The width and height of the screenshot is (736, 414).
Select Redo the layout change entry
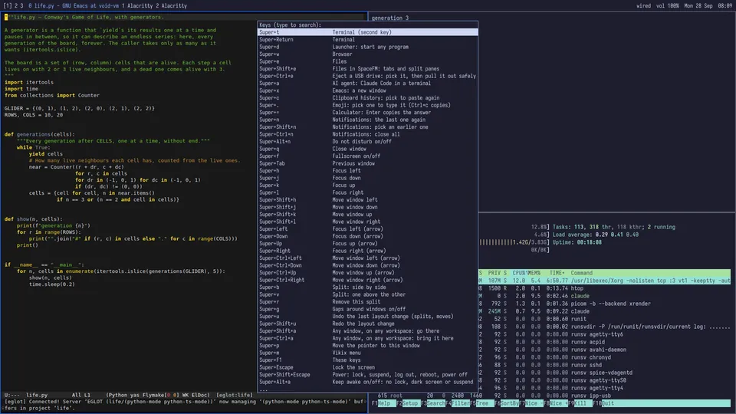(367, 324)
